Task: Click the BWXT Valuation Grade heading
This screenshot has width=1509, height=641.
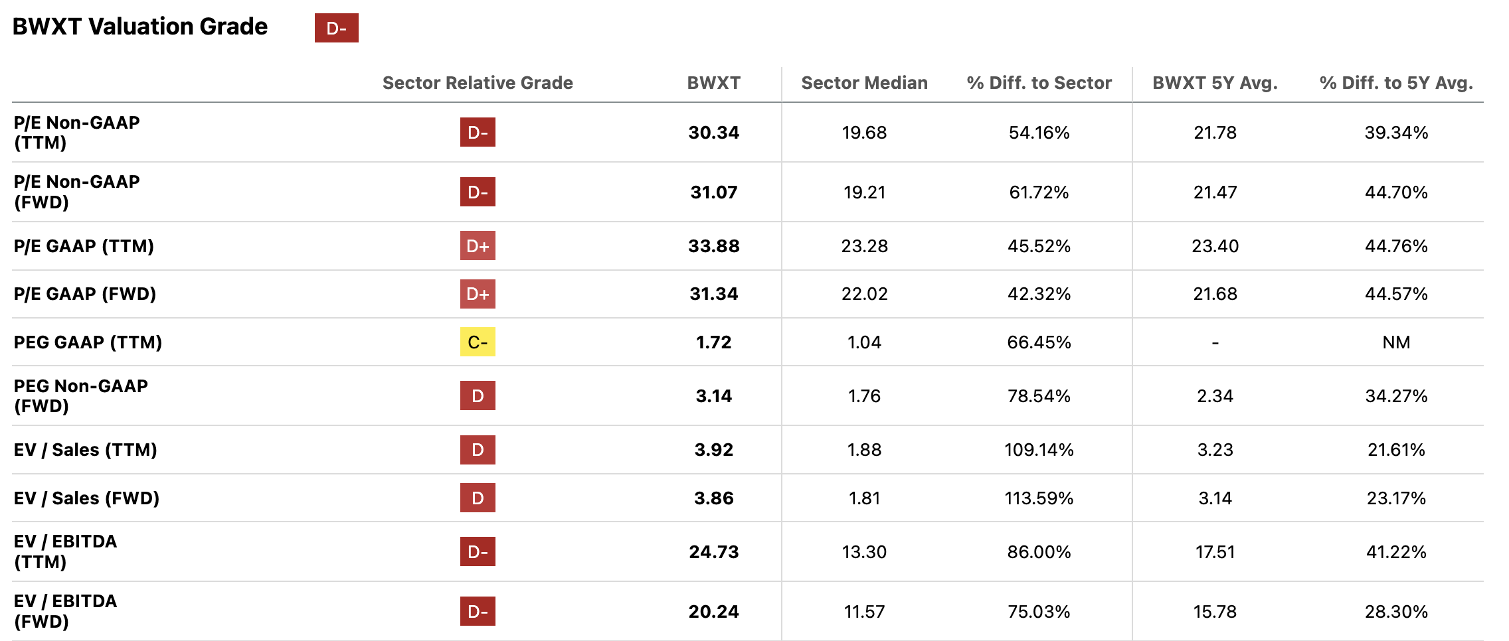Action: (139, 27)
